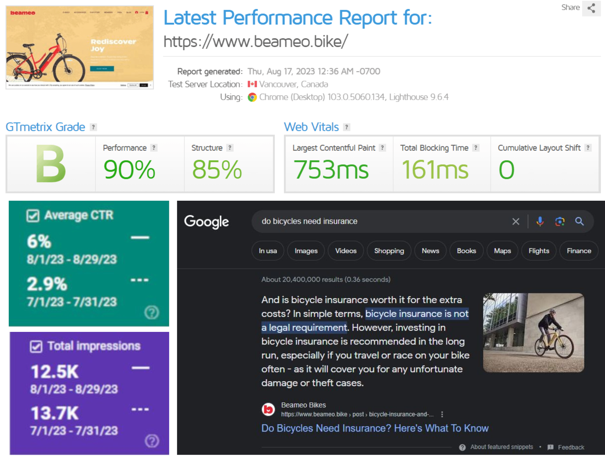The height and width of the screenshot is (467, 605).
Task: Click the 13.7K impressions value
Action: click(54, 413)
